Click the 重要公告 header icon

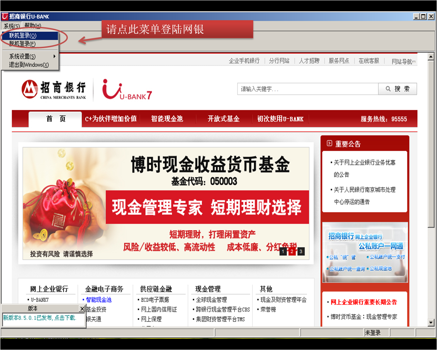329,143
